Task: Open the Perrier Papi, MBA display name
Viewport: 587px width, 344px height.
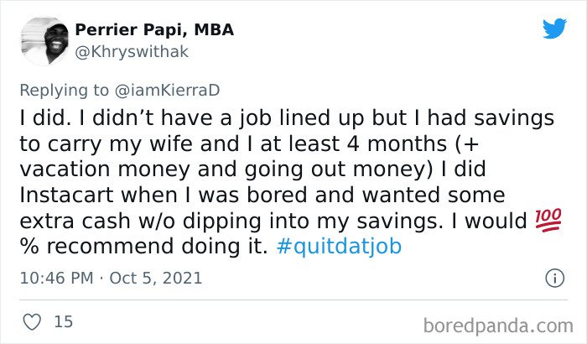Action: click(x=154, y=29)
